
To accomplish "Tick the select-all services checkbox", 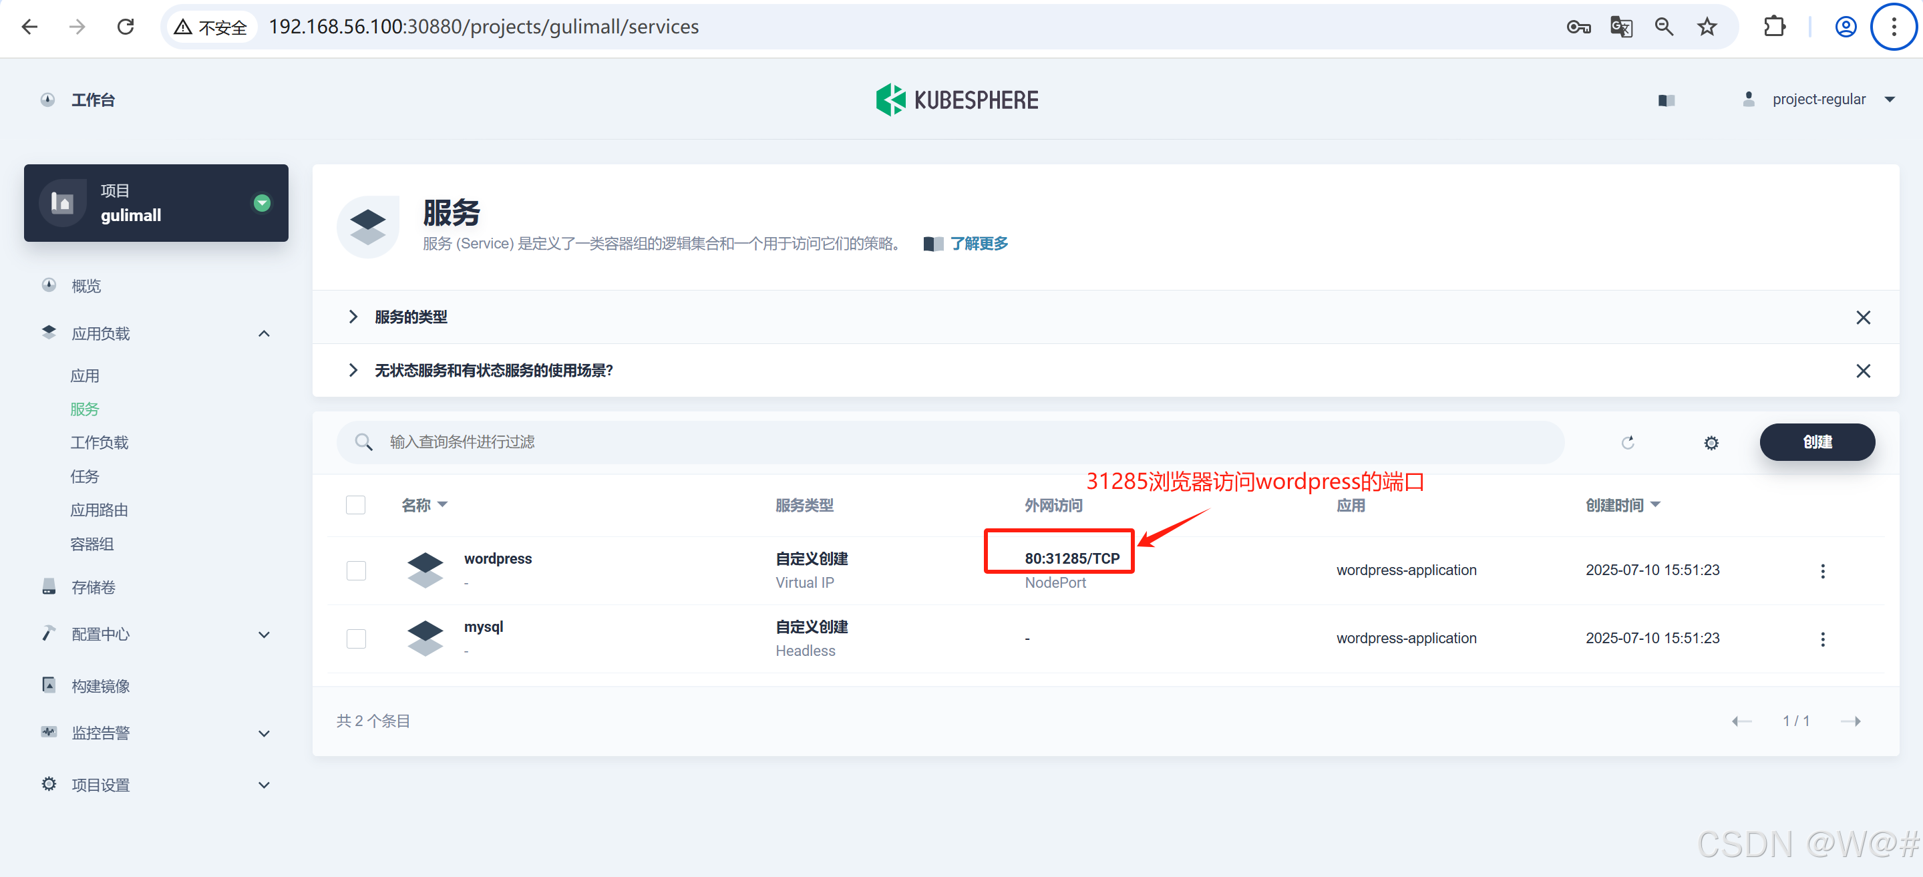I will tap(355, 506).
